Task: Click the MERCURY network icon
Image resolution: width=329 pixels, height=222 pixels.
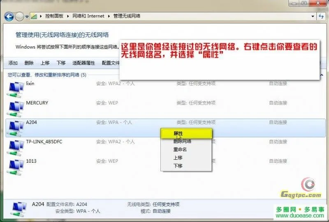Action: pyautogui.click(x=15, y=109)
